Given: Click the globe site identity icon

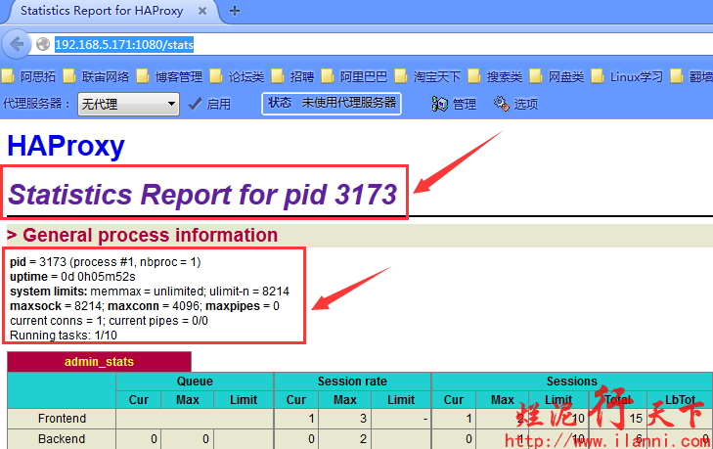Looking at the screenshot, I should click(x=42, y=45).
